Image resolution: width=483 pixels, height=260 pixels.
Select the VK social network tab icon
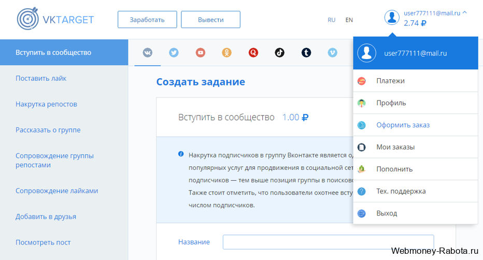[x=148, y=53]
